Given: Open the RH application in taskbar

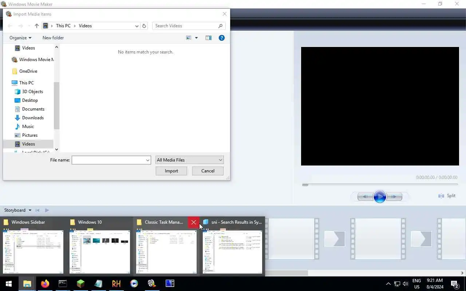Looking at the screenshot, I should coord(116,284).
